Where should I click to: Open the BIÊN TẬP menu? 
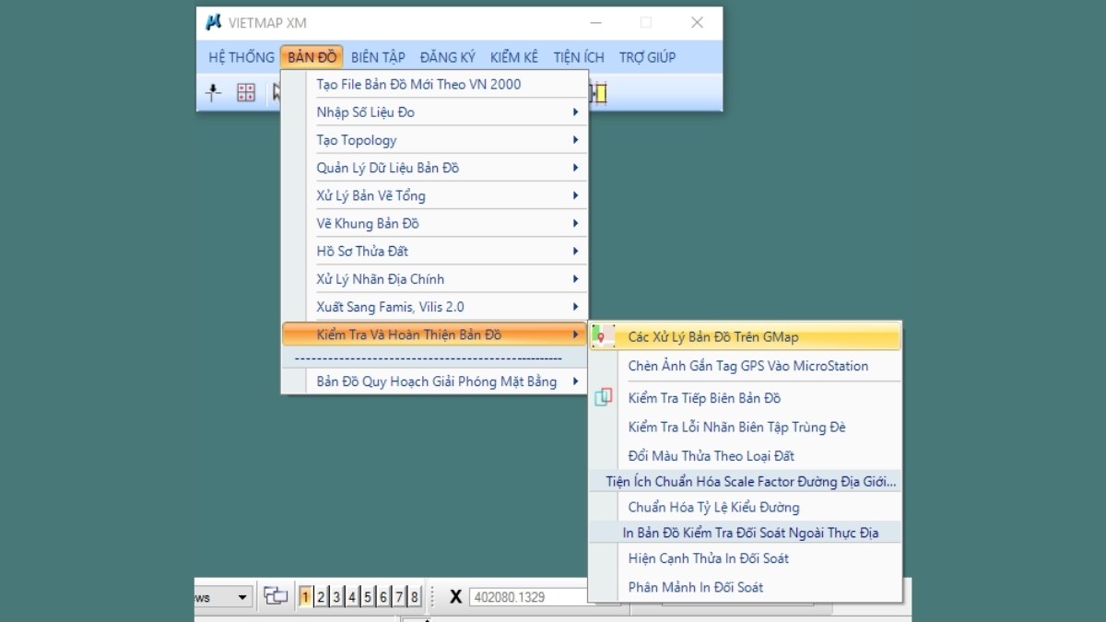click(x=378, y=57)
